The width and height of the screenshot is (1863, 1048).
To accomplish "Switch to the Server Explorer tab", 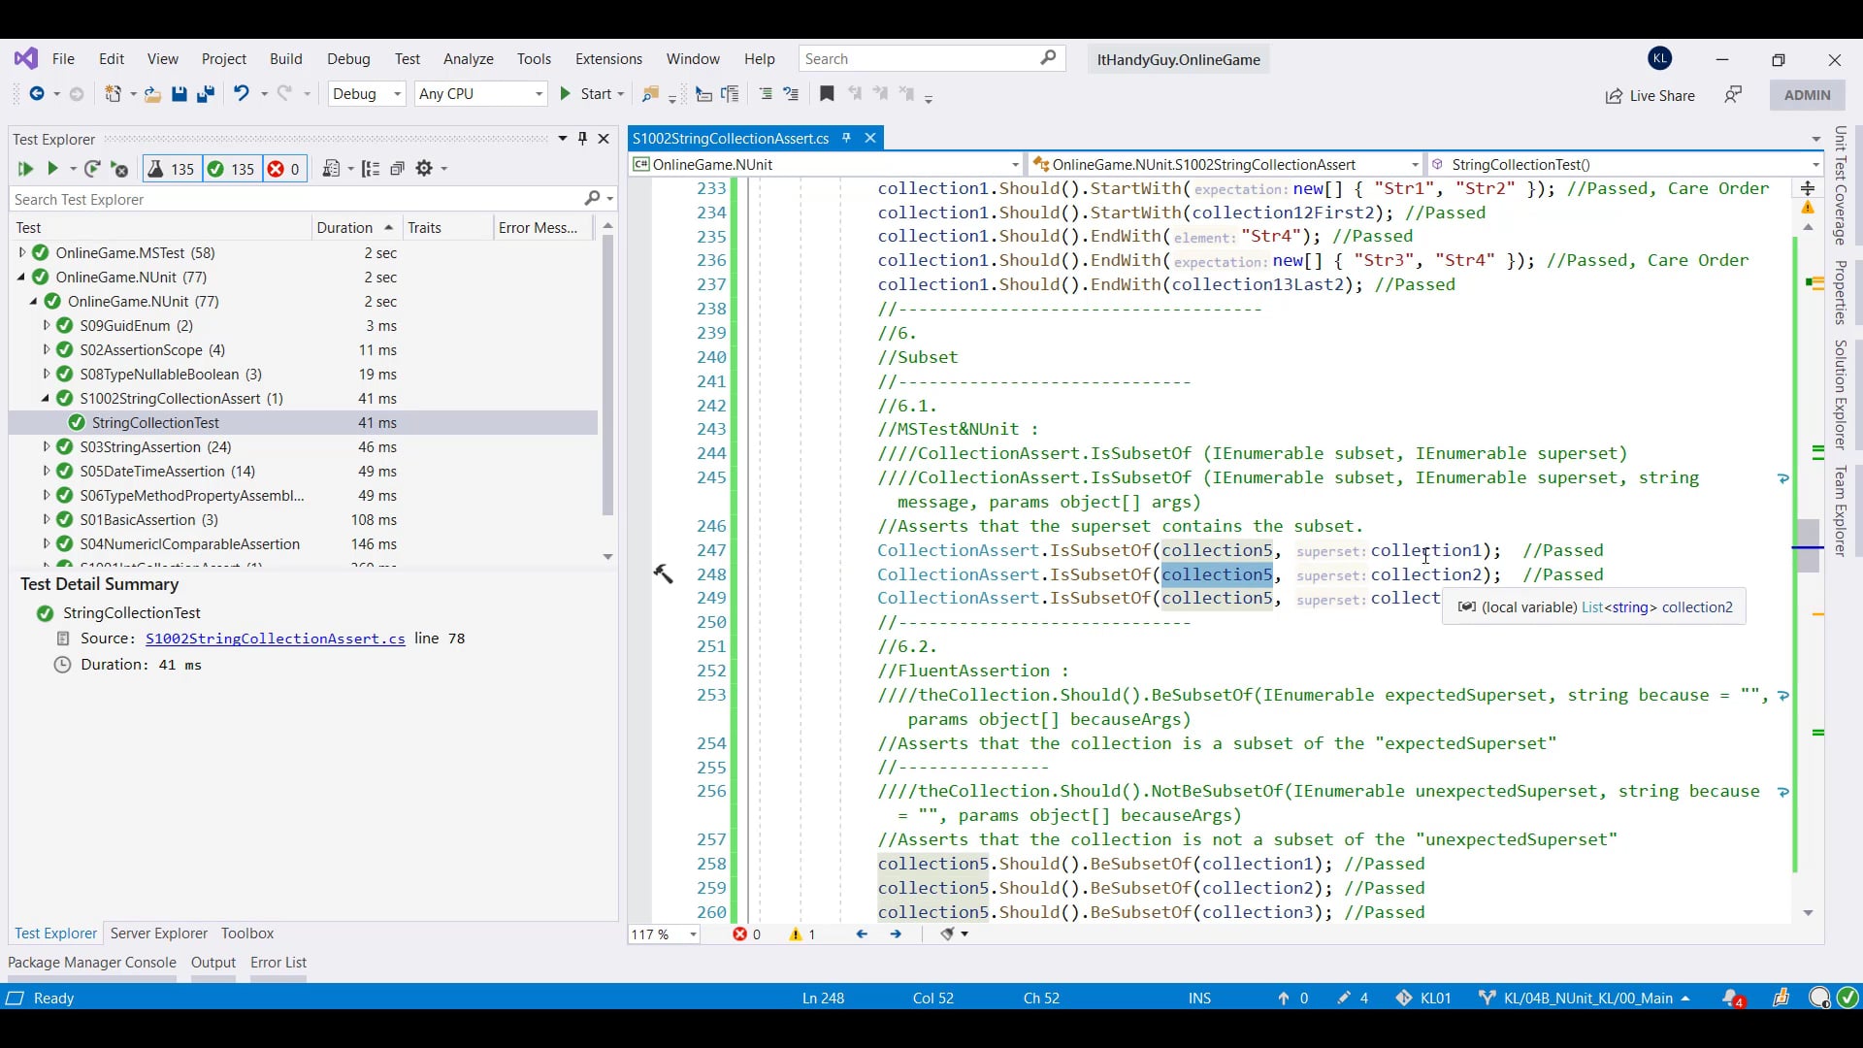I will (159, 933).
